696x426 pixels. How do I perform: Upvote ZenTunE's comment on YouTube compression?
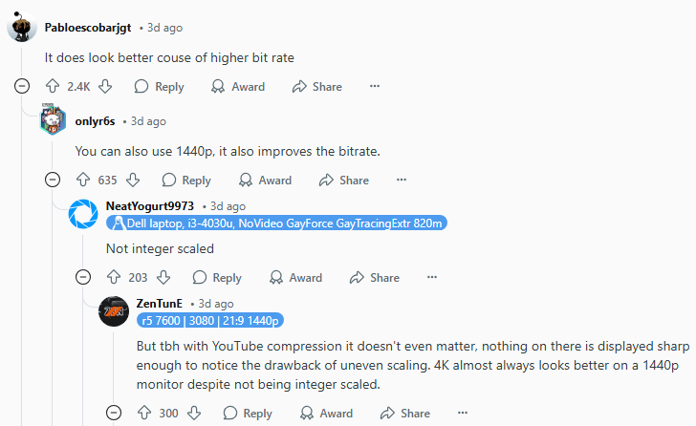click(144, 413)
